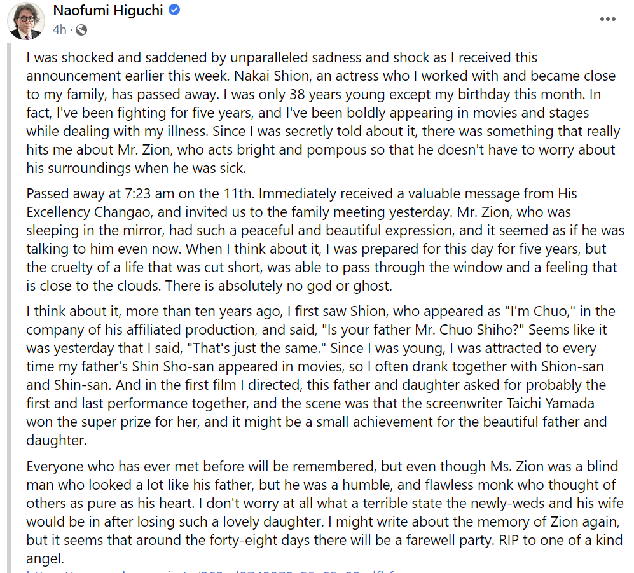Open Naofumi Higuchi's profile picture
Image resolution: width=634 pixels, height=573 pixels.
click(x=26, y=20)
